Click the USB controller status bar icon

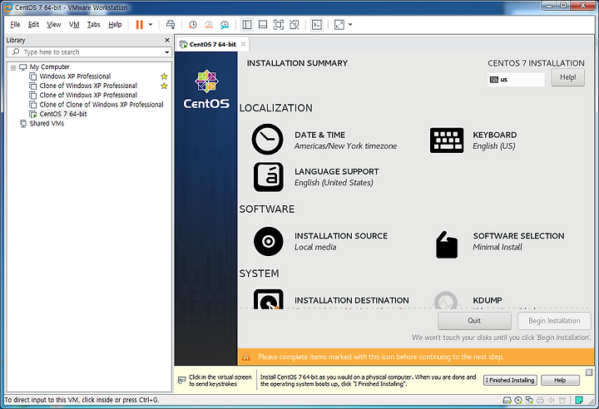[x=562, y=400]
